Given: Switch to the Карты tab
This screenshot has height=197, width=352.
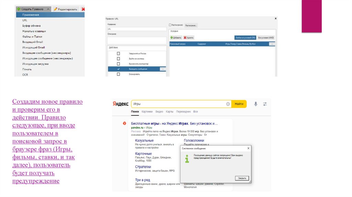Looking at the screenshot, I should [169, 112].
